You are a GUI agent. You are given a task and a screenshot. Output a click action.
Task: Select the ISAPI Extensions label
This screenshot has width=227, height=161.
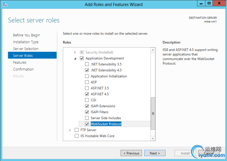tap(103, 106)
